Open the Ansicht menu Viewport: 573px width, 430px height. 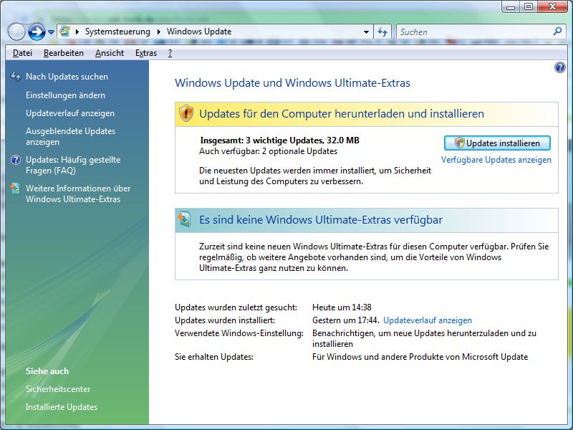(110, 53)
